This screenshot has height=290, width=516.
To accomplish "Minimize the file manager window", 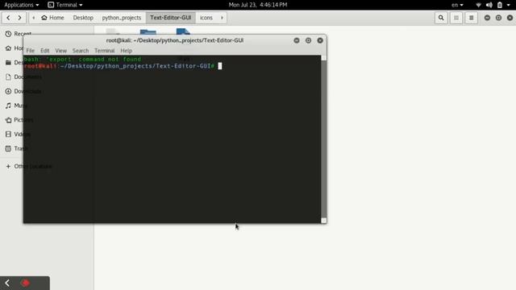I will click(x=487, y=18).
